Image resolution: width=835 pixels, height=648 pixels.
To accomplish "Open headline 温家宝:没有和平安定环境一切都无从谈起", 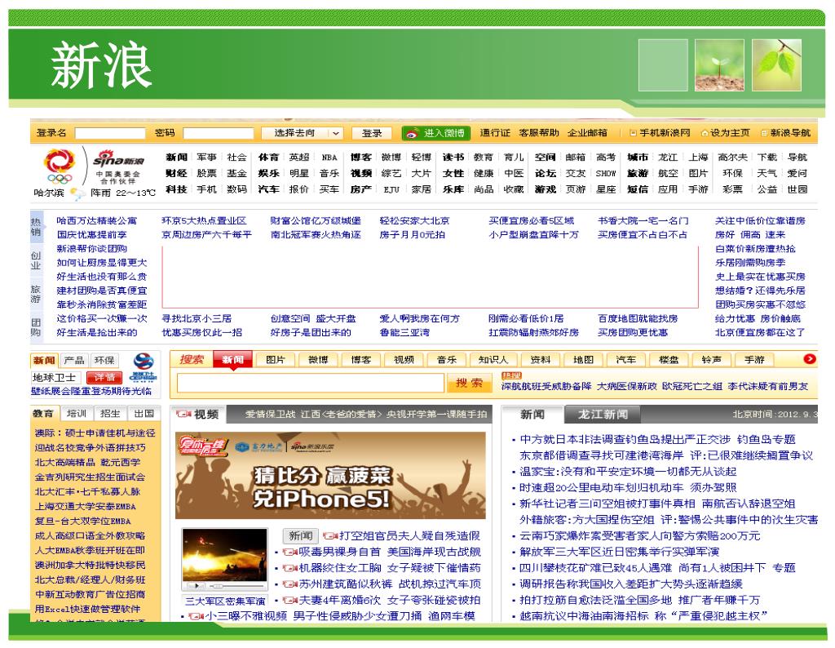I will (628, 472).
